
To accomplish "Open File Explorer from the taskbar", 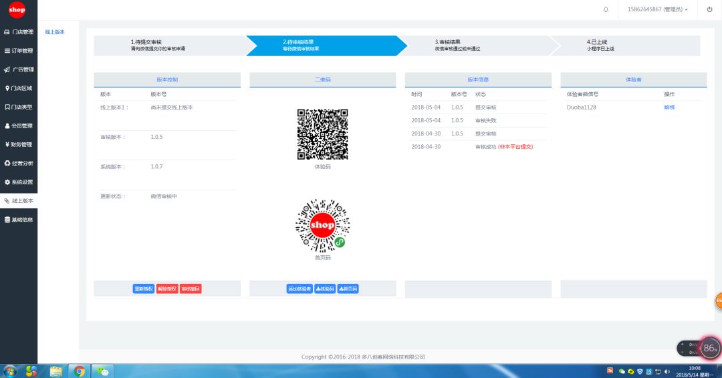I will click(55, 371).
